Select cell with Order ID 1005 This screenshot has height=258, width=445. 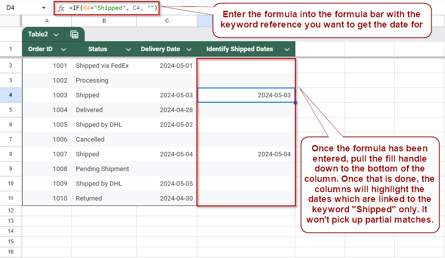47,125
